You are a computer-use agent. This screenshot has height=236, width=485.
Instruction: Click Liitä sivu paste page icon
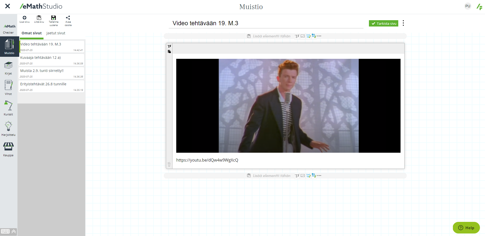click(39, 19)
